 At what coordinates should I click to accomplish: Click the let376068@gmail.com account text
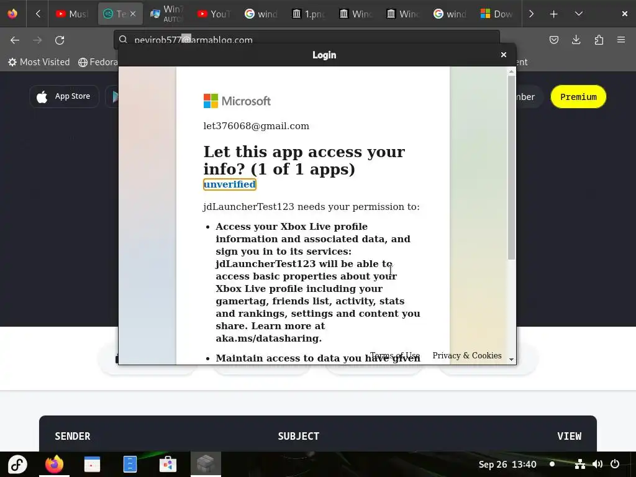pyautogui.click(x=256, y=126)
